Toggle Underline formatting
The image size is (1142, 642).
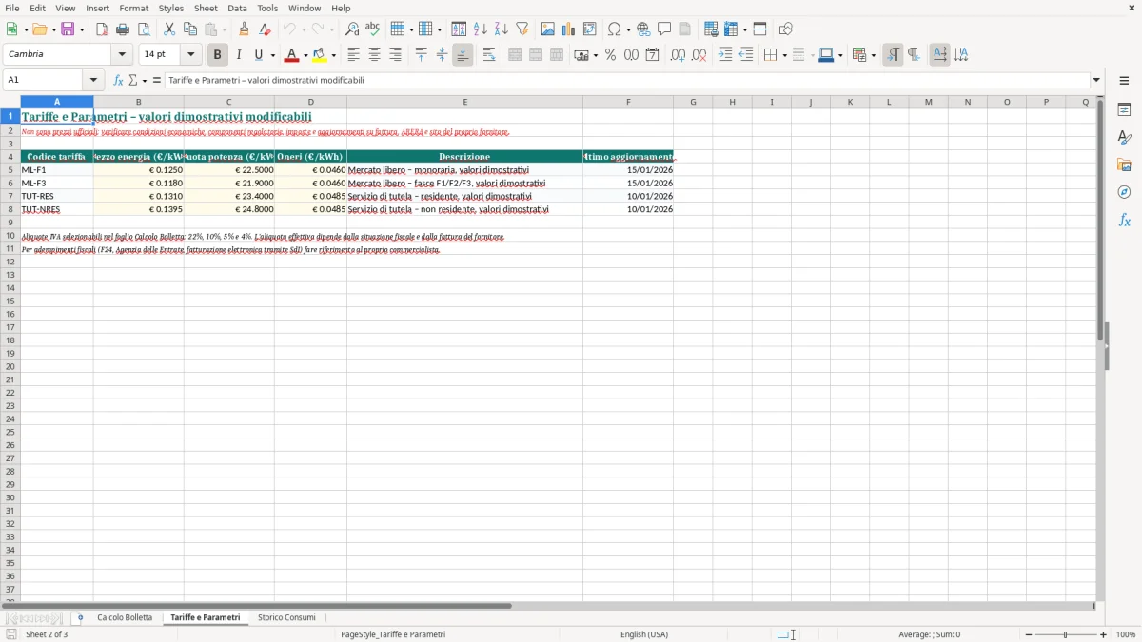click(258, 55)
